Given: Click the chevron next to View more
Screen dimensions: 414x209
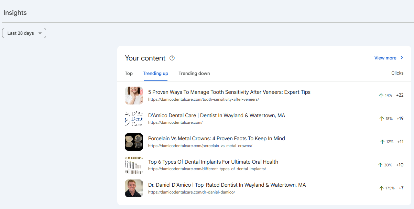Looking at the screenshot, I should coord(402,58).
